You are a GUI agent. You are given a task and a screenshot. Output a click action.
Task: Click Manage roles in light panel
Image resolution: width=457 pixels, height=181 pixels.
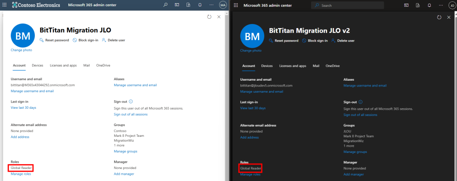click(x=21, y=174)
